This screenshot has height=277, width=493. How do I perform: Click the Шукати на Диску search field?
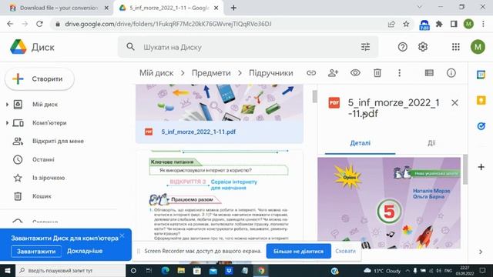[x=248, y=47]
